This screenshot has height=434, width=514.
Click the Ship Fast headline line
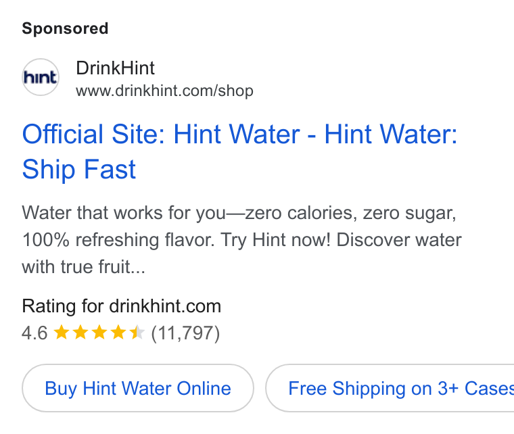[x=78, y=170]
